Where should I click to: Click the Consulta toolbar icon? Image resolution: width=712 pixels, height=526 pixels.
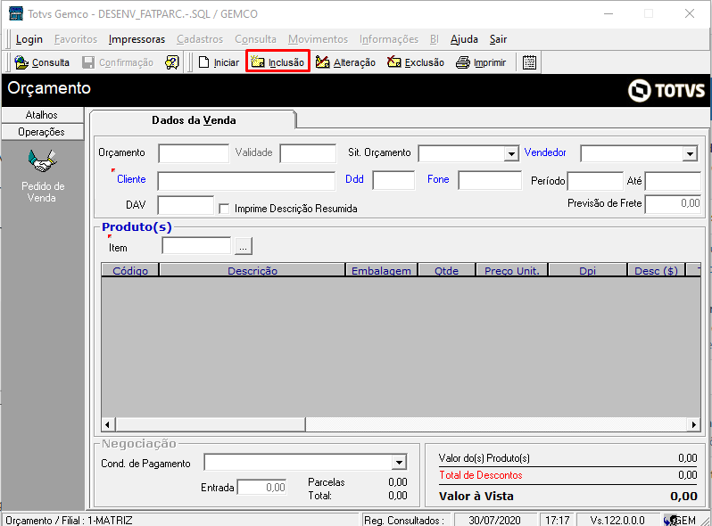click(21, 62)
